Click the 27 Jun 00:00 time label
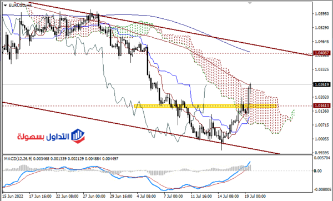This screenshot has height=201, width=333. tap(94, 196)
